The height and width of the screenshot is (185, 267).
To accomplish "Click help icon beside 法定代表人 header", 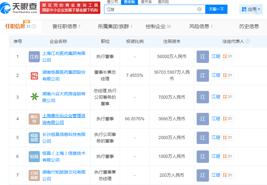I will point(247,41).
